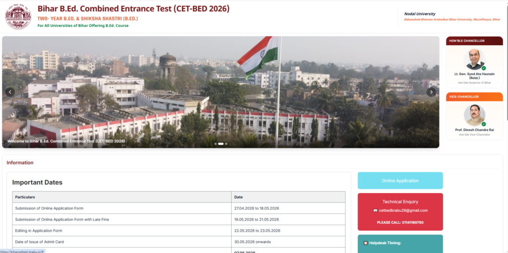Click '30.05.2026 onwards' cell
The image size is (508, 253).
click(x=288, y=242)
